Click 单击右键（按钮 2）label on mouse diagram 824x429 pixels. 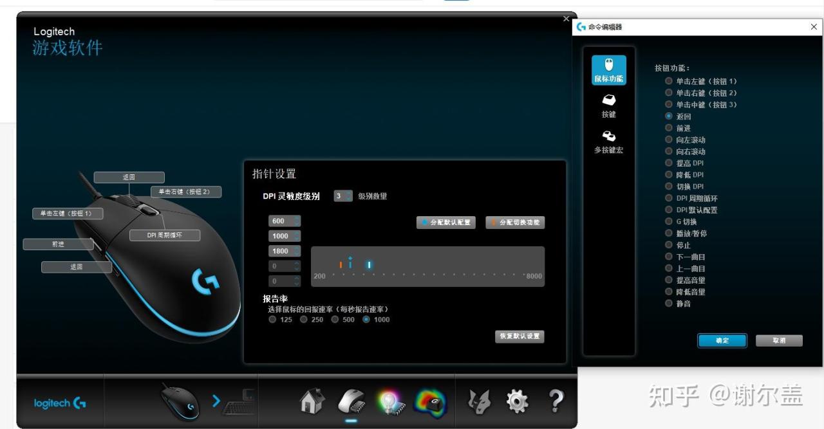(x=185, y=192)
